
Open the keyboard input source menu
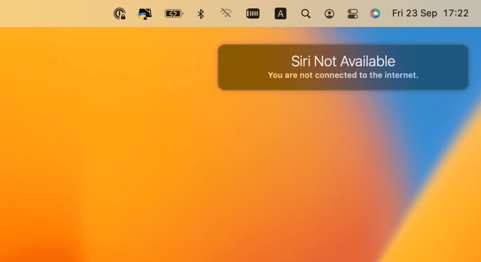coord(280,14)
